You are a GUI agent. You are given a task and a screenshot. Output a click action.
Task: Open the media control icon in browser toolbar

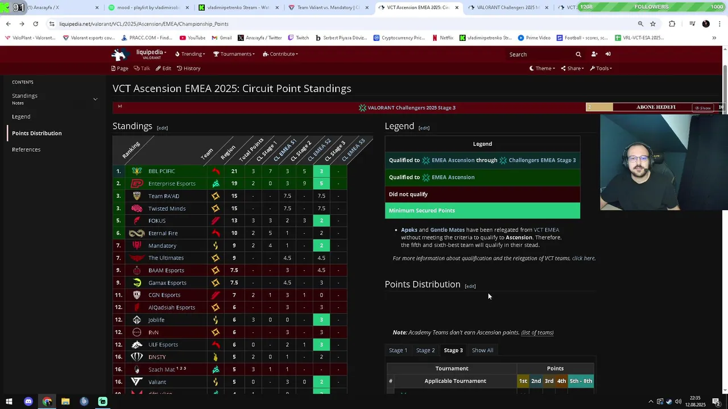pyautogui.click(x=692, y=24)
